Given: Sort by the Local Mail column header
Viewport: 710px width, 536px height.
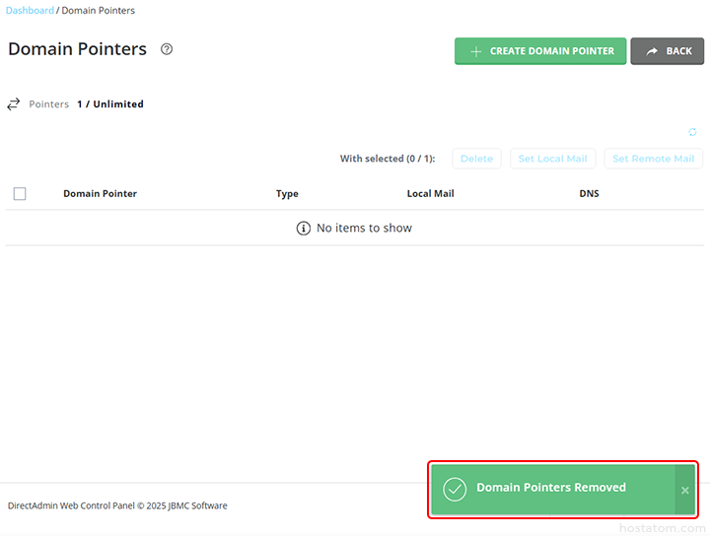Looking at the screenshot, I should click(431, 194).
